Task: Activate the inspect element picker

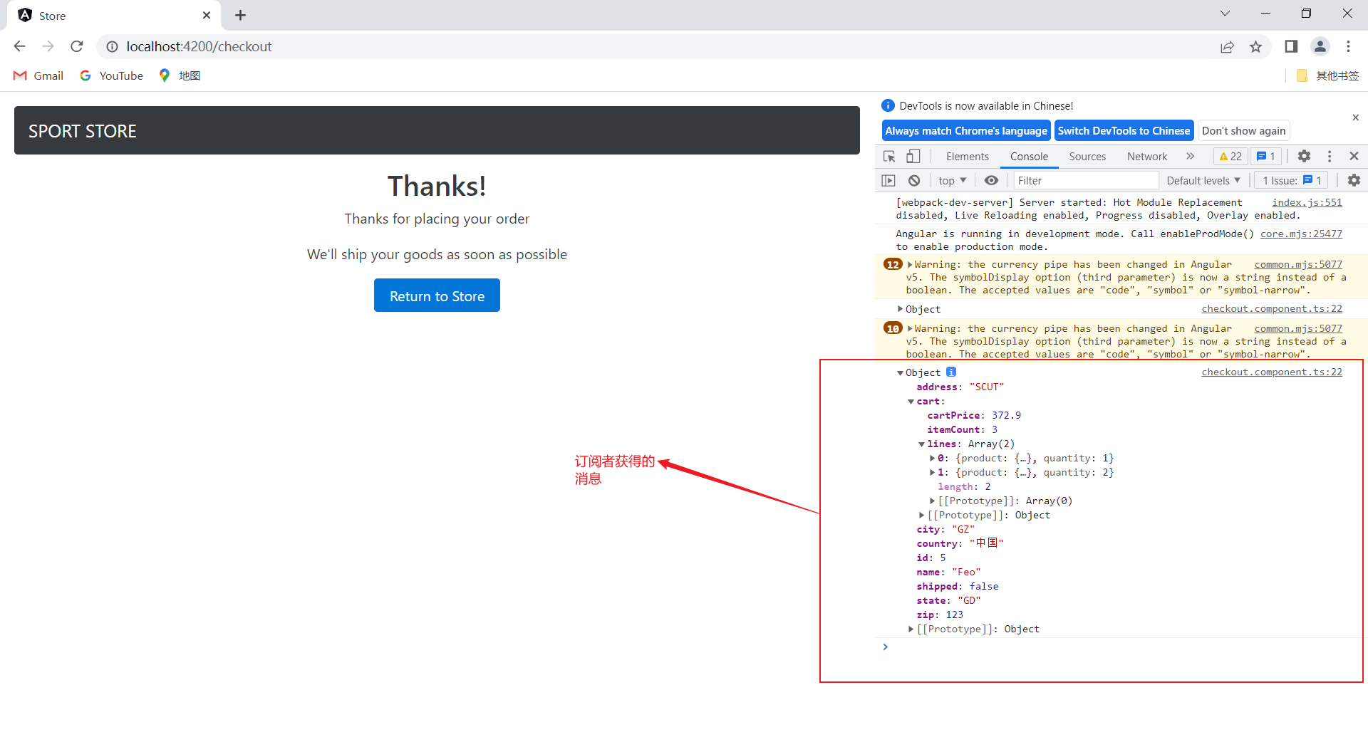Action: (x=889, y=156)
